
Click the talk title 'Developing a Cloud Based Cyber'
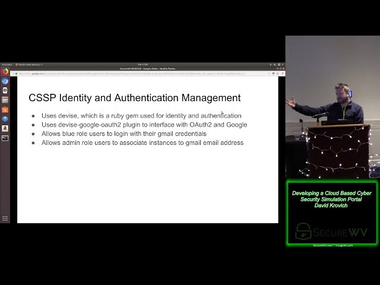[x=331, y=197]
